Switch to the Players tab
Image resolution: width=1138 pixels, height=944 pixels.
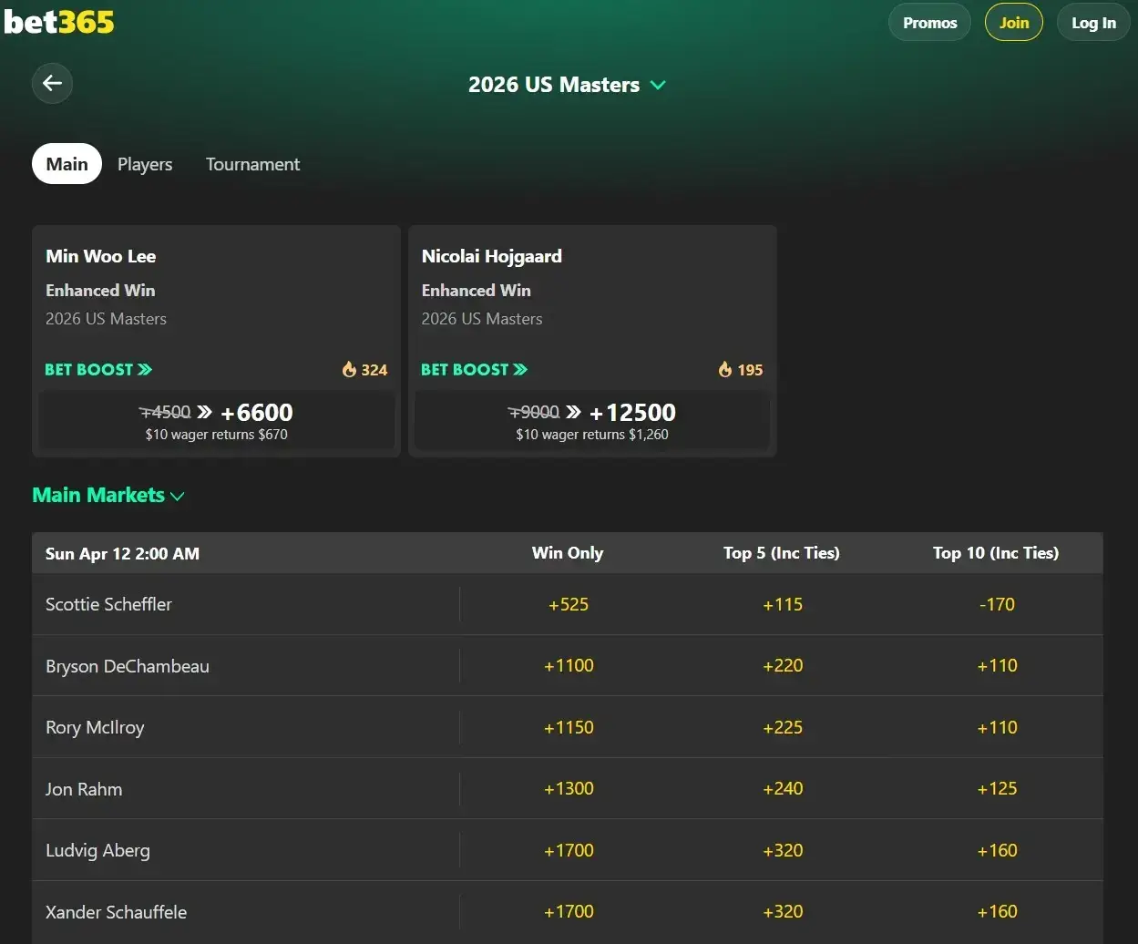point(144,164)
